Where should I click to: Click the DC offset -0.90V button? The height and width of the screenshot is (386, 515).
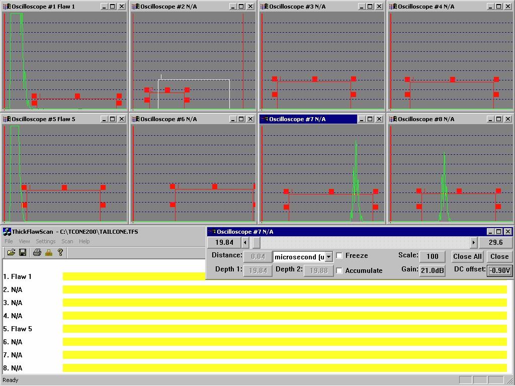pyautogui.click(x=499, y=270)
